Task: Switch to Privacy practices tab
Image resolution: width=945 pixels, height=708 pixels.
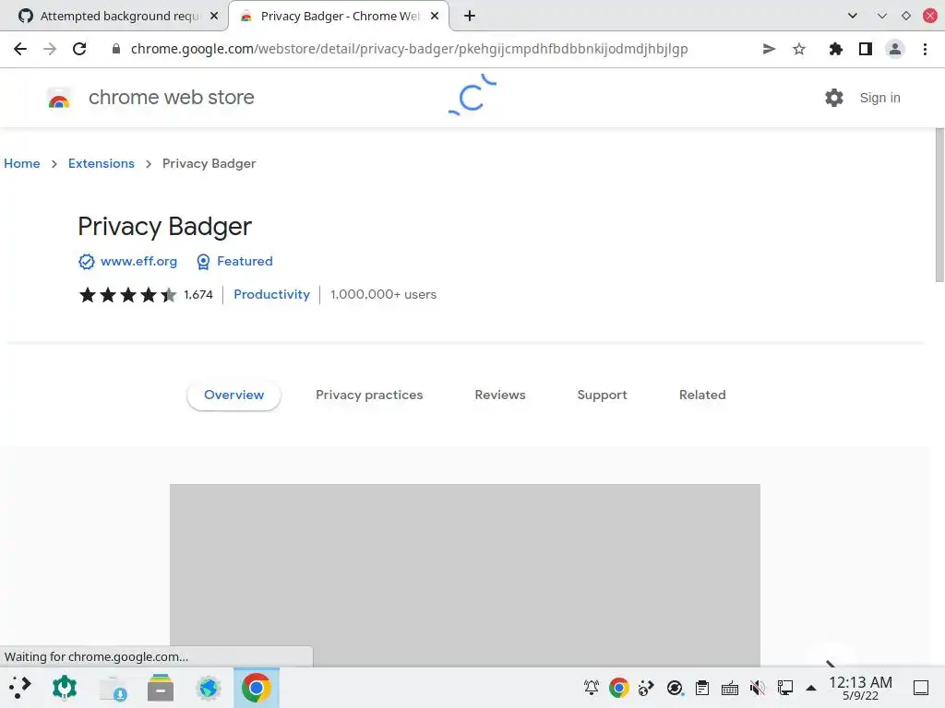Action: coord(369,395)
